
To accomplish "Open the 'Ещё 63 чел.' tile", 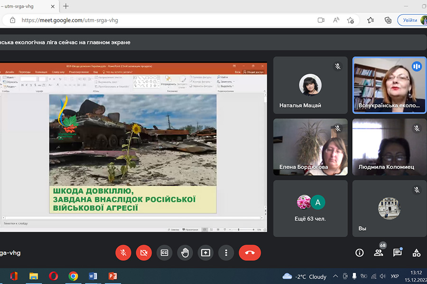I will point(310,208).
